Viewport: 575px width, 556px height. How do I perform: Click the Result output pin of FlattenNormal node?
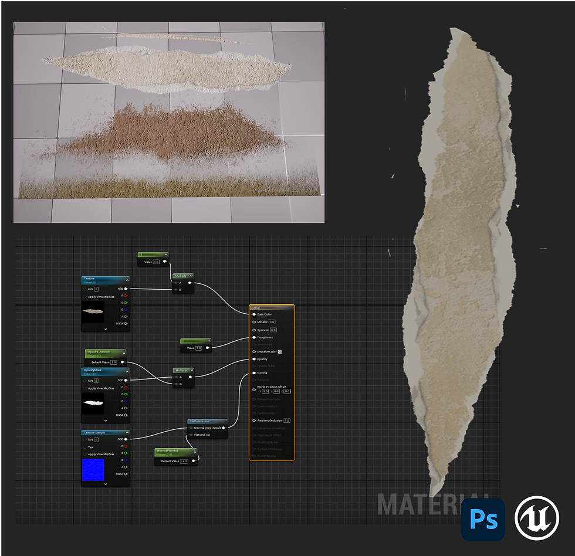click(224, 428)
